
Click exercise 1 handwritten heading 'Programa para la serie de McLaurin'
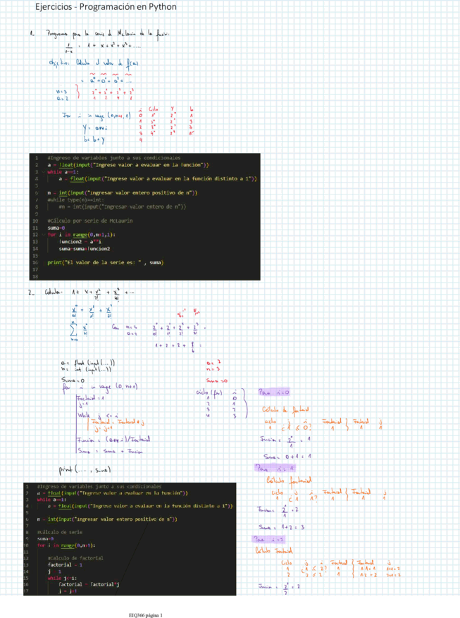pyautogui.click(x=108, y=34)
